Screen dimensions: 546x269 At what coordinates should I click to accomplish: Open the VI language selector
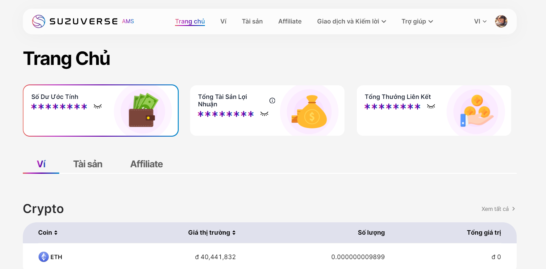click(480, 21)
